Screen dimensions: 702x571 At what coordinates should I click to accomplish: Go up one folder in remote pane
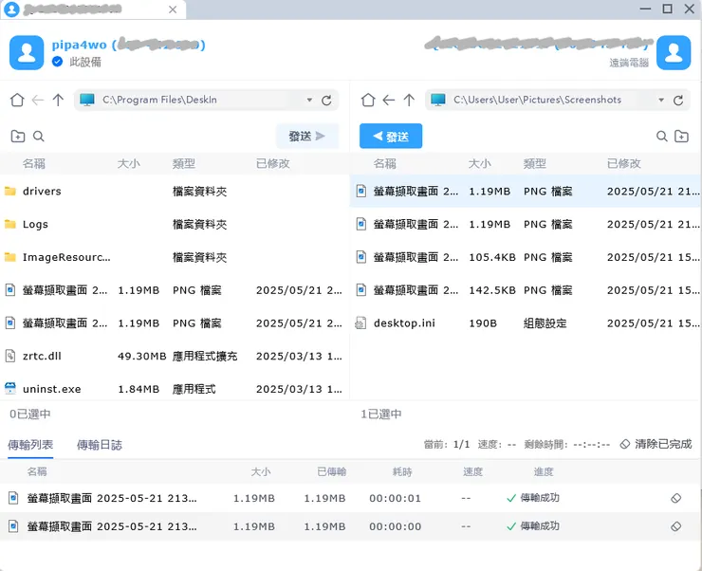pos(409,100)
